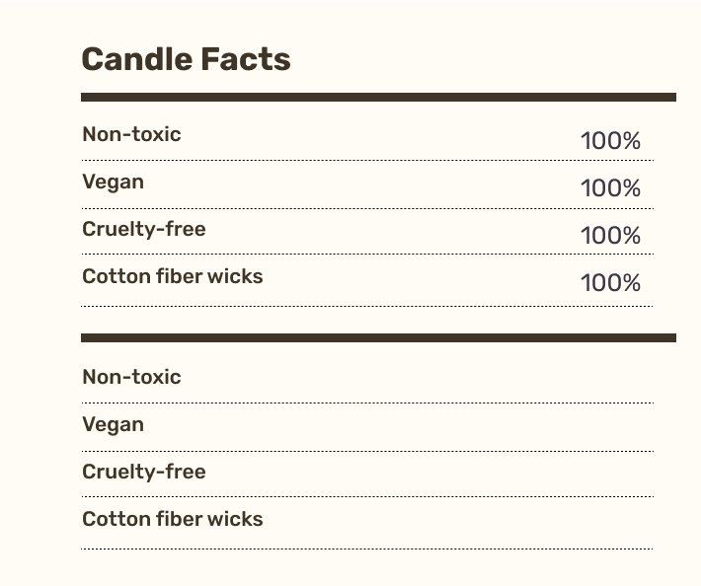Click dotted line between percentage-less Non-toxic and Vegan
The width and height of the screenshot is (701, 586).
pos(367,403)
